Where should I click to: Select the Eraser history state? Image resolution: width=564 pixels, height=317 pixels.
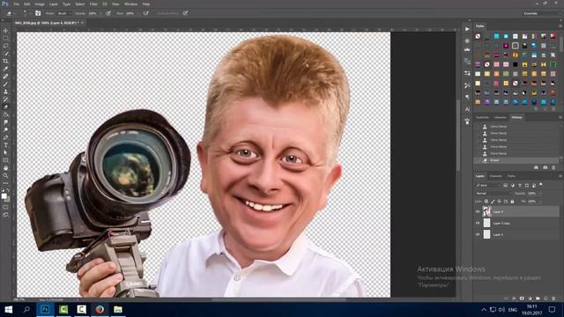tap(516, 160)
